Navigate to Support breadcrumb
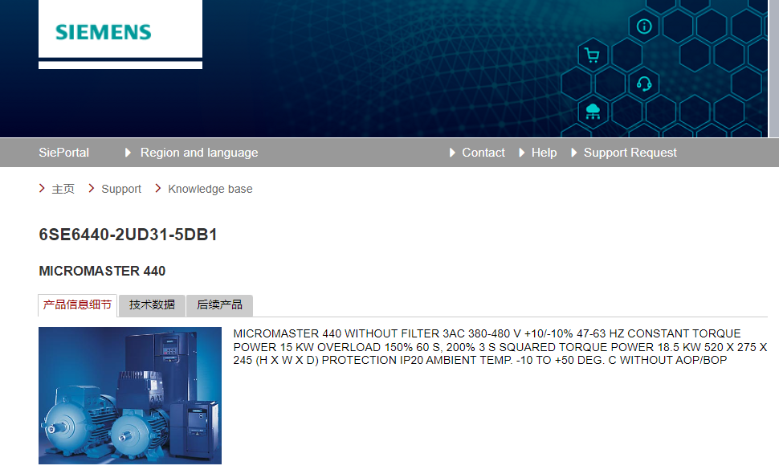The width and height of the screenshot is (779, 474). click(121, 190)
